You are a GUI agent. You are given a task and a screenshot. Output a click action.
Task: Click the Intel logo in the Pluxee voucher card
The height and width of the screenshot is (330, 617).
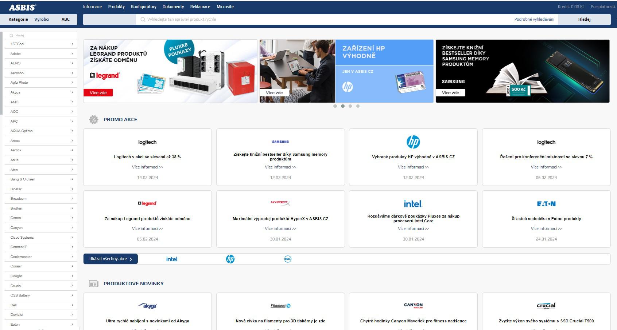click(x=413, y=204)
